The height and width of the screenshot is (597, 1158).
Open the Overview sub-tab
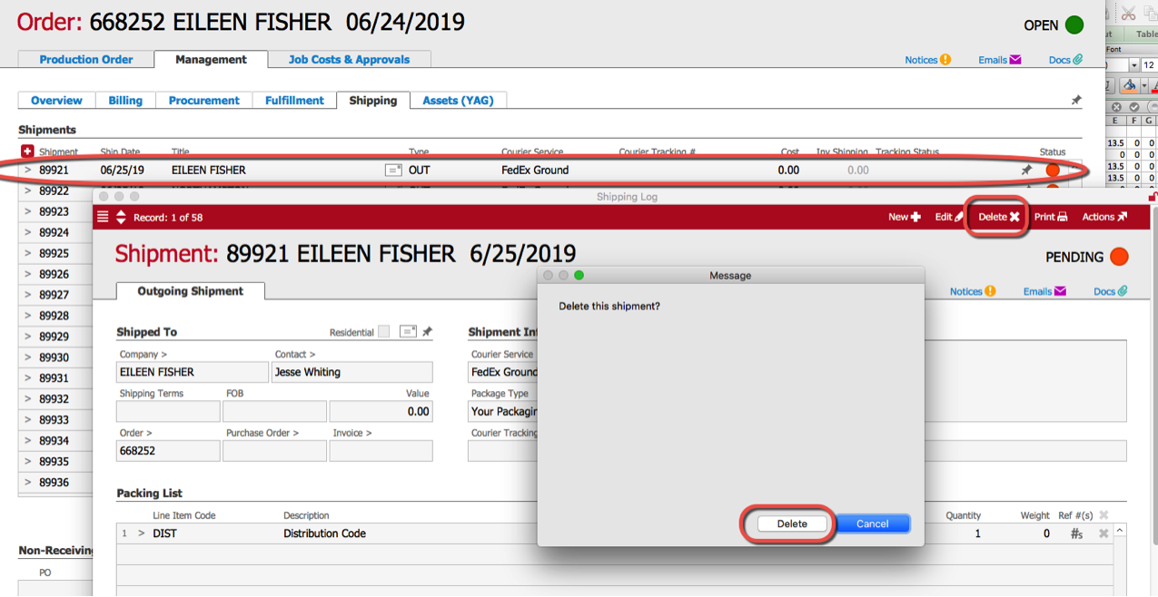click(x=56, y=100)
